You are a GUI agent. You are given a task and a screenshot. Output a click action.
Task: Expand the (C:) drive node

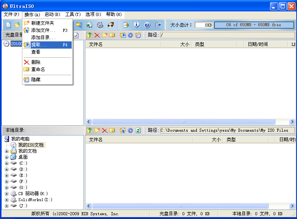(6, 164)
